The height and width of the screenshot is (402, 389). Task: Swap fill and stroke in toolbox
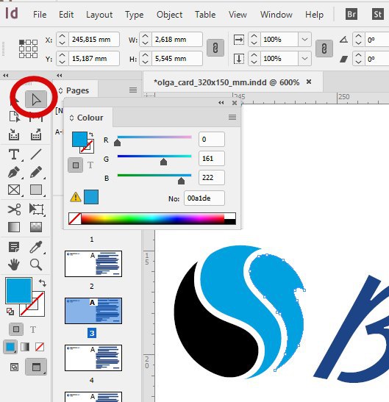coord(43,283)
